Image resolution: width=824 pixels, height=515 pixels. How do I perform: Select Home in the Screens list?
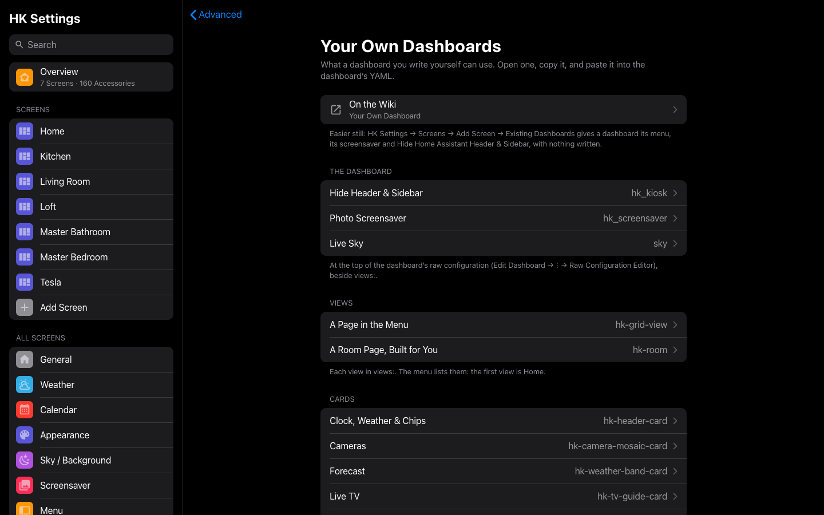click(91, 131)
